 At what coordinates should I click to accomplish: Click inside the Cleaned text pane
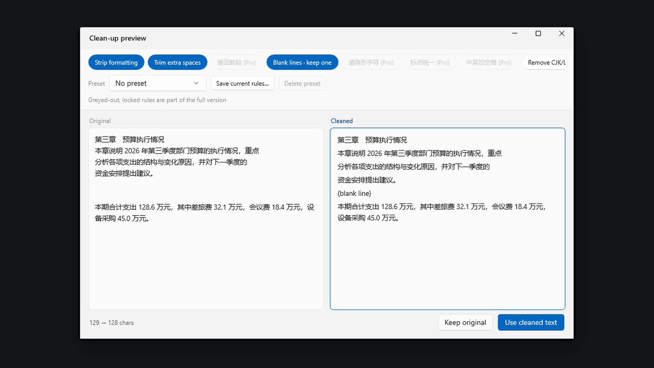pyautogui.click(x=448, y=219)
